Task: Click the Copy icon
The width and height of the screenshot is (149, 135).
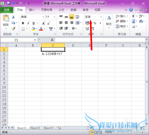Action: click(x=13, y=23)
